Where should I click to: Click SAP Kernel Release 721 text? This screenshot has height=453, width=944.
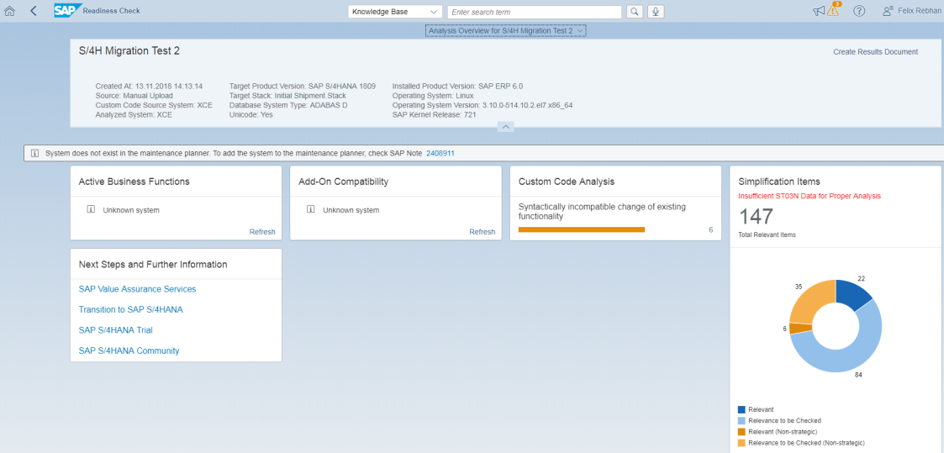click(x=435, y=115)
